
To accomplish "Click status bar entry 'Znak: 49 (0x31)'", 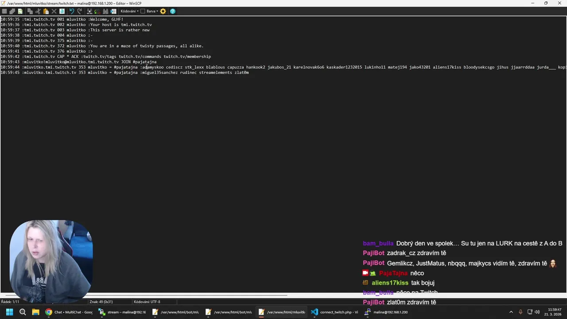I will pyautogui.click(x=101, y=302).
